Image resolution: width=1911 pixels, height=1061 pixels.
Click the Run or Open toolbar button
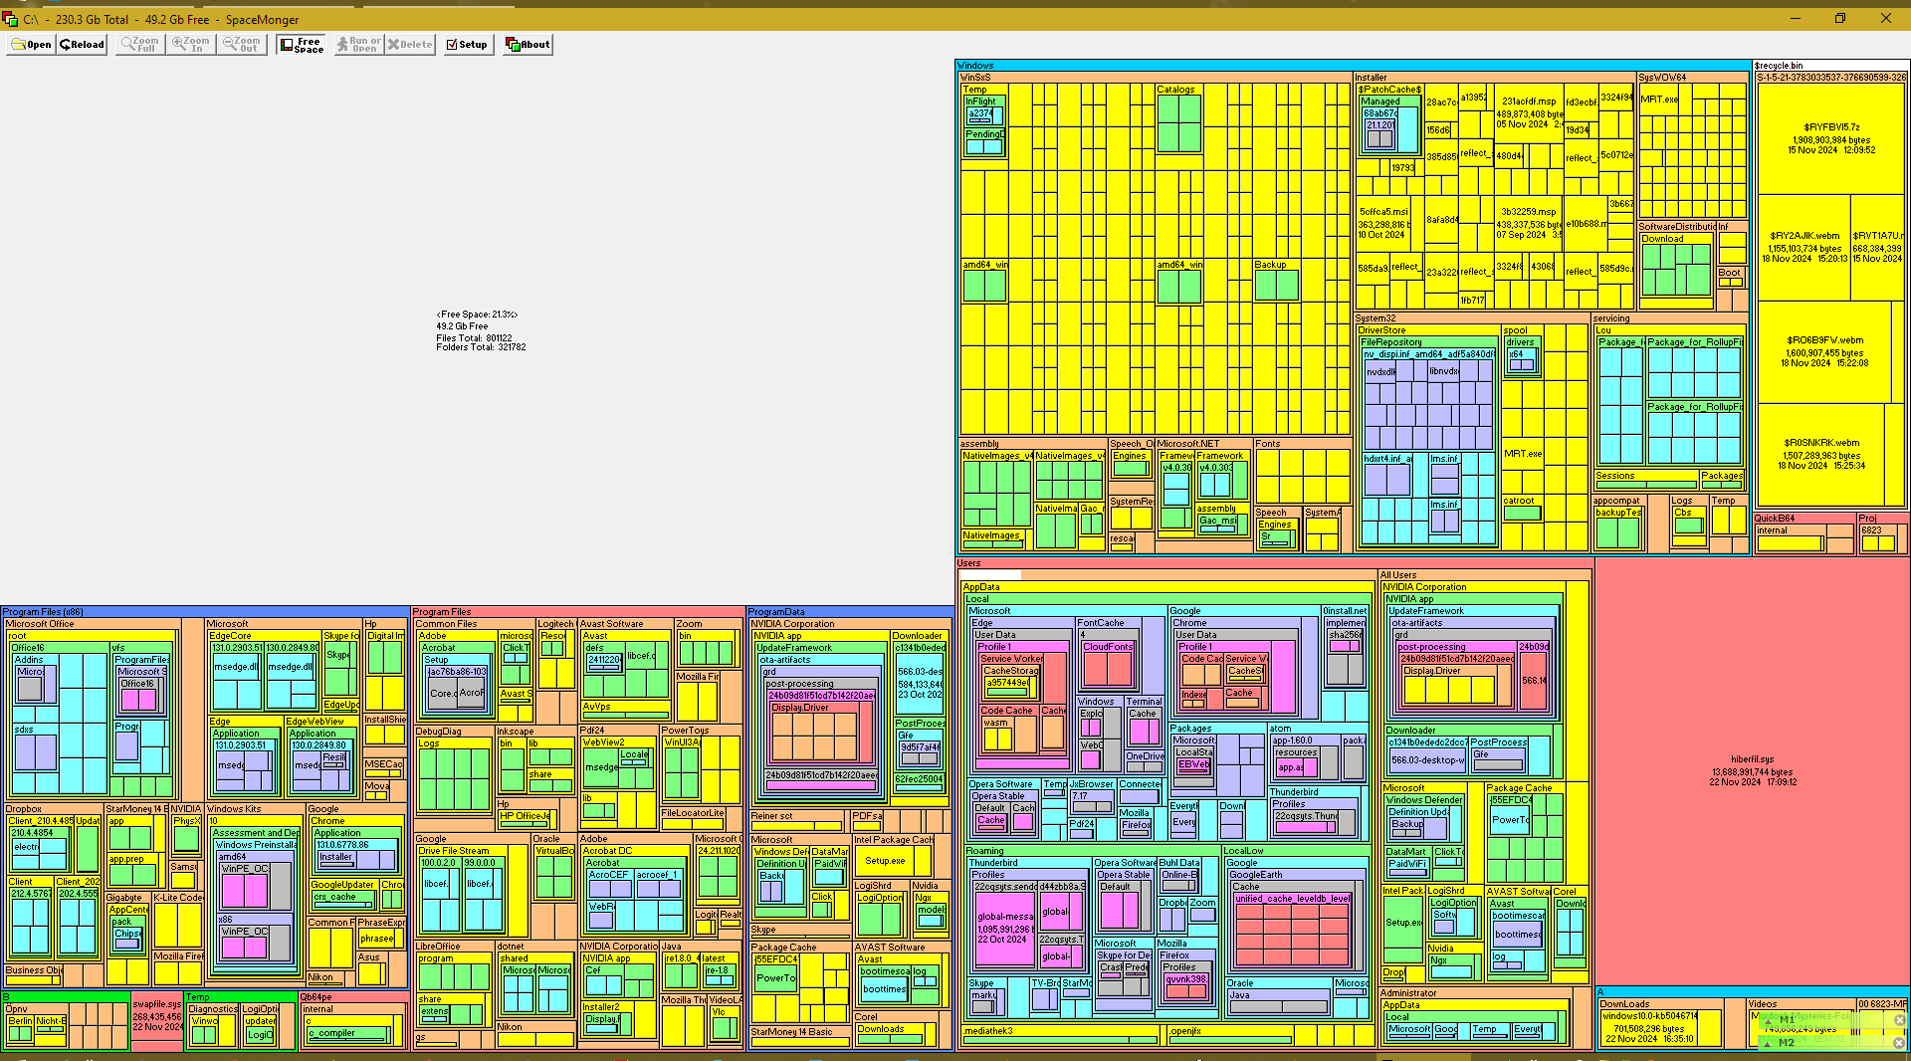pos(358,45)
